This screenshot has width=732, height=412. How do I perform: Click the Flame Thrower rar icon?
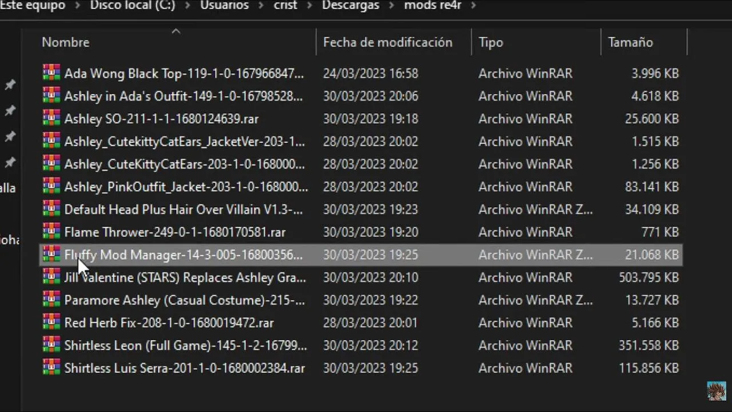[x=51, y=232]
